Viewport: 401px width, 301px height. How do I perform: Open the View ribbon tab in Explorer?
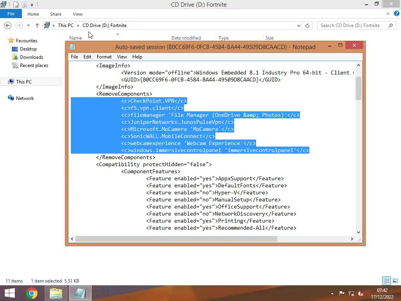[x=78, y=14]
